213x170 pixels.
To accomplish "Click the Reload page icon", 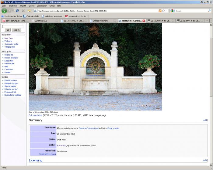I will pos(17,11).
